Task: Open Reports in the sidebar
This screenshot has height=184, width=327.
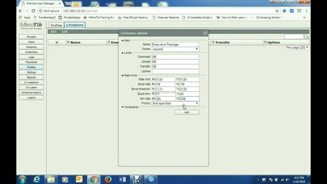Action: (x=31, y=77)
